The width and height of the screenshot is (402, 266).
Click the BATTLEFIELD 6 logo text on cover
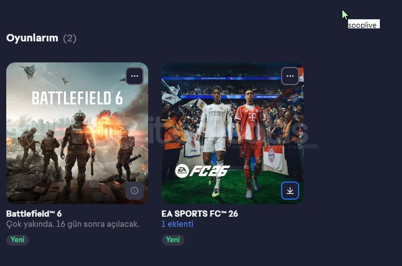click(x=77, y=98)
